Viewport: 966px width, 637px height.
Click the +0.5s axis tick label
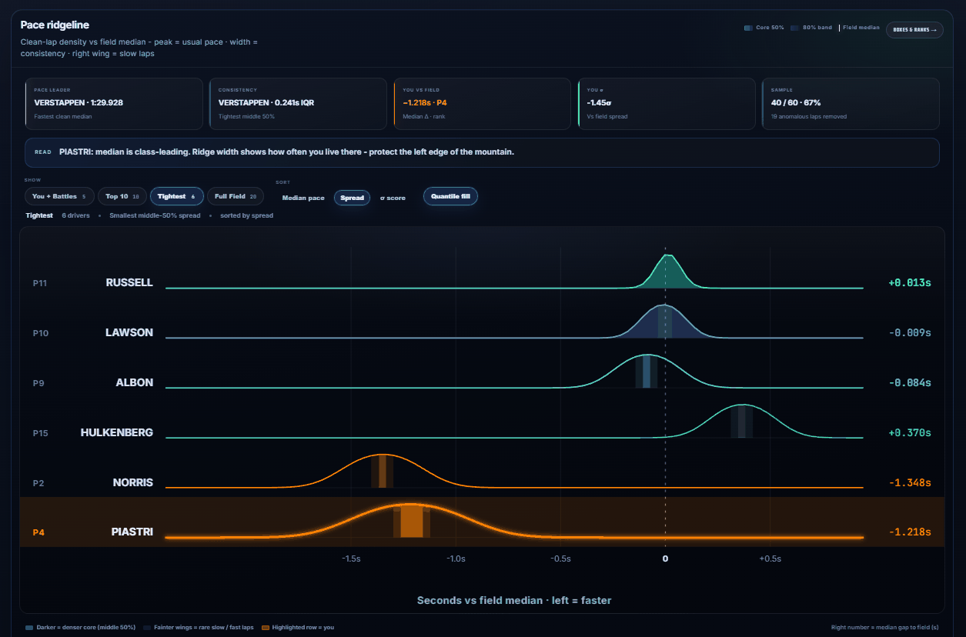(x=770, y=559)
